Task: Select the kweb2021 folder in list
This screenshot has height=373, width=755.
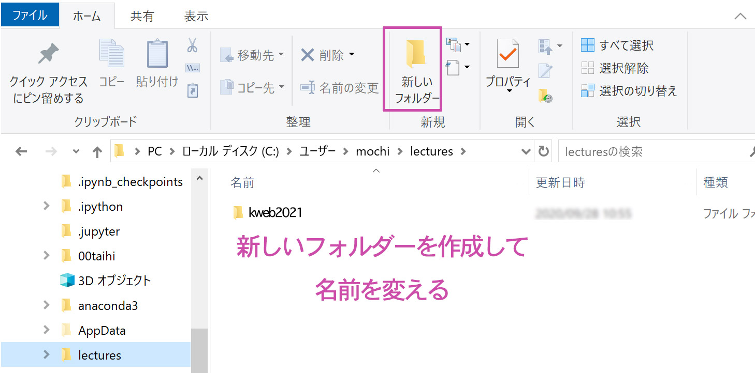Action: pyautogui.click(x=274, y=212)
